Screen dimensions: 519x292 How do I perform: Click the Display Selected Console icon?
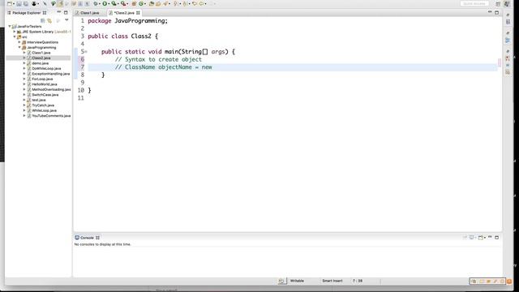click(x=472, y=238)
